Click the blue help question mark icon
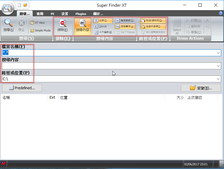The width and height of the screenshot is (224, 169). click(221, 13)
